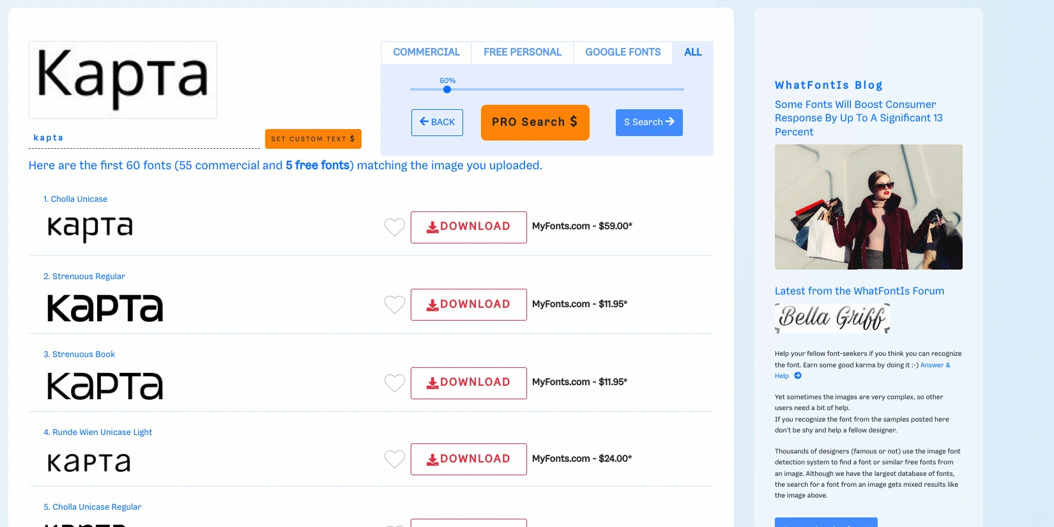Download the Cholla Unicase font

point(468,227)
